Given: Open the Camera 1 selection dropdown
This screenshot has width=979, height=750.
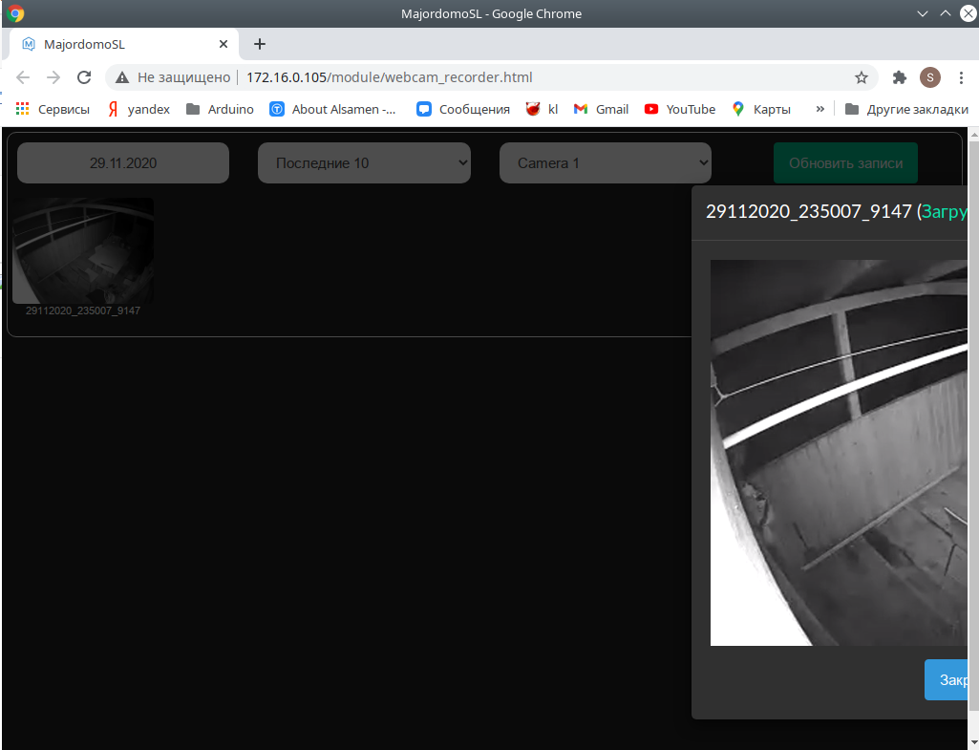Looking at the screenshot, I should coord(605,162).
